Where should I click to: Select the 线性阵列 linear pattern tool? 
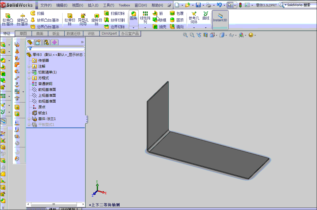(145, 17)
